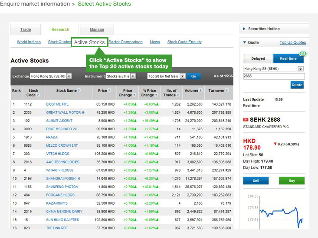Open GREAT WALL MOTOR-H- stock link
Screen dimensions: 318x238
coord(66,113)
